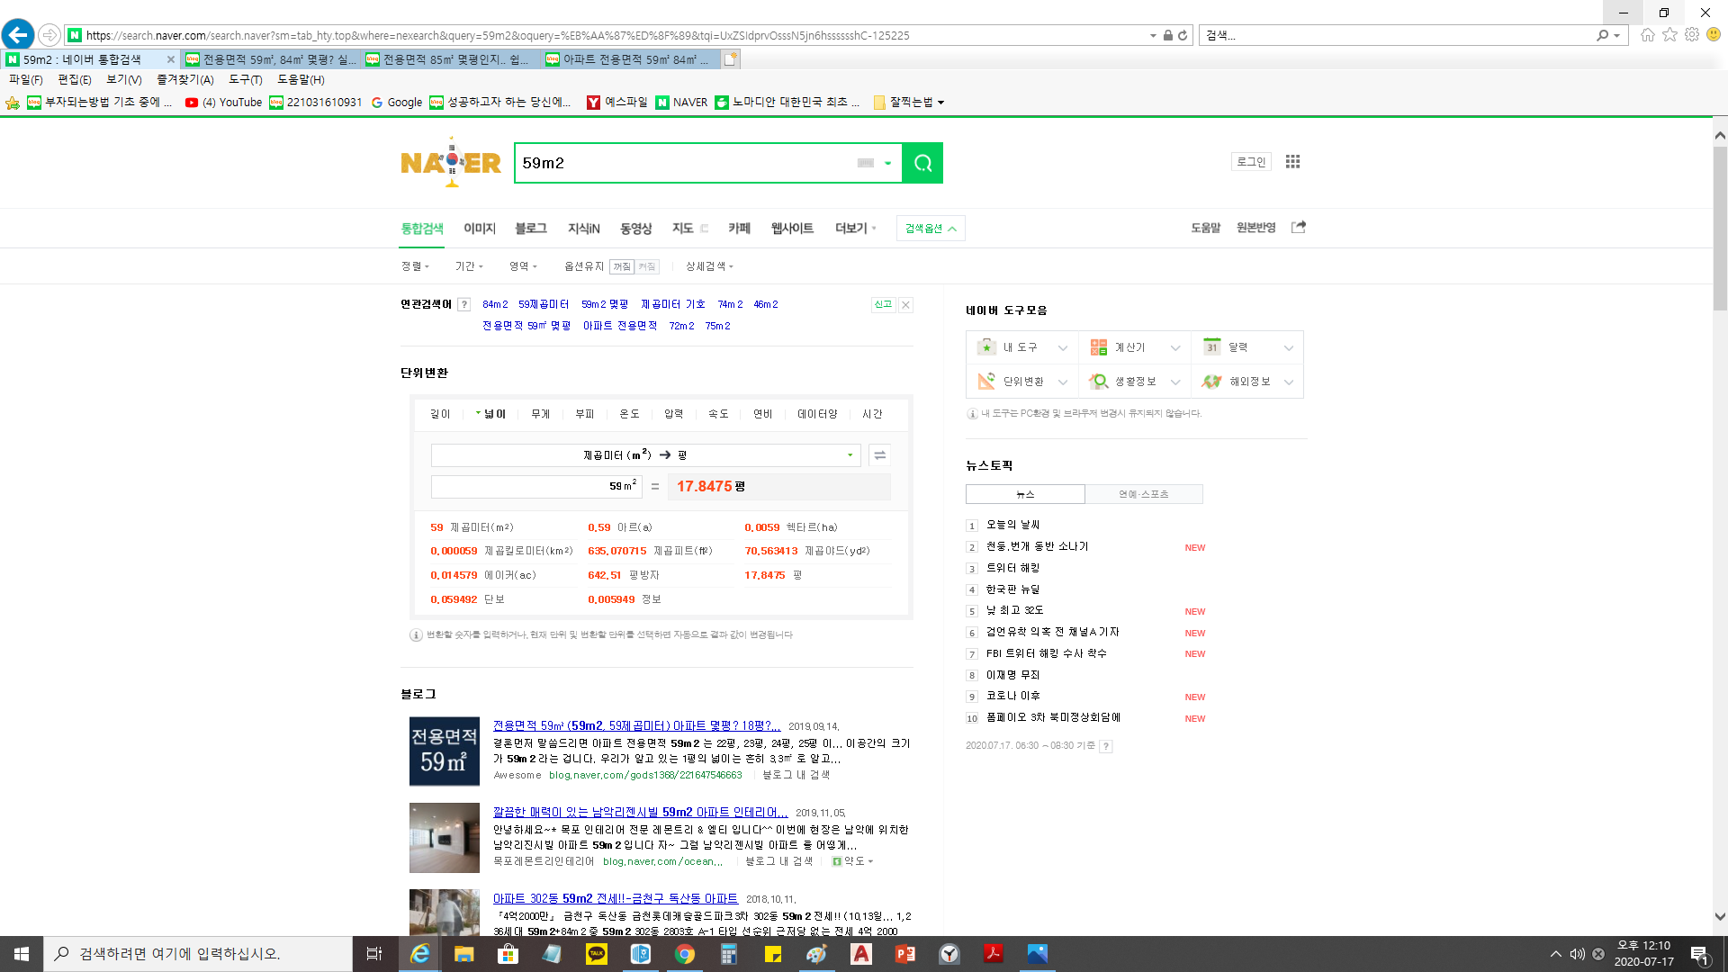Open Chrome from the Windows taskbar
The height and width of the screenshot is (972, 1728).
(685, 954)
